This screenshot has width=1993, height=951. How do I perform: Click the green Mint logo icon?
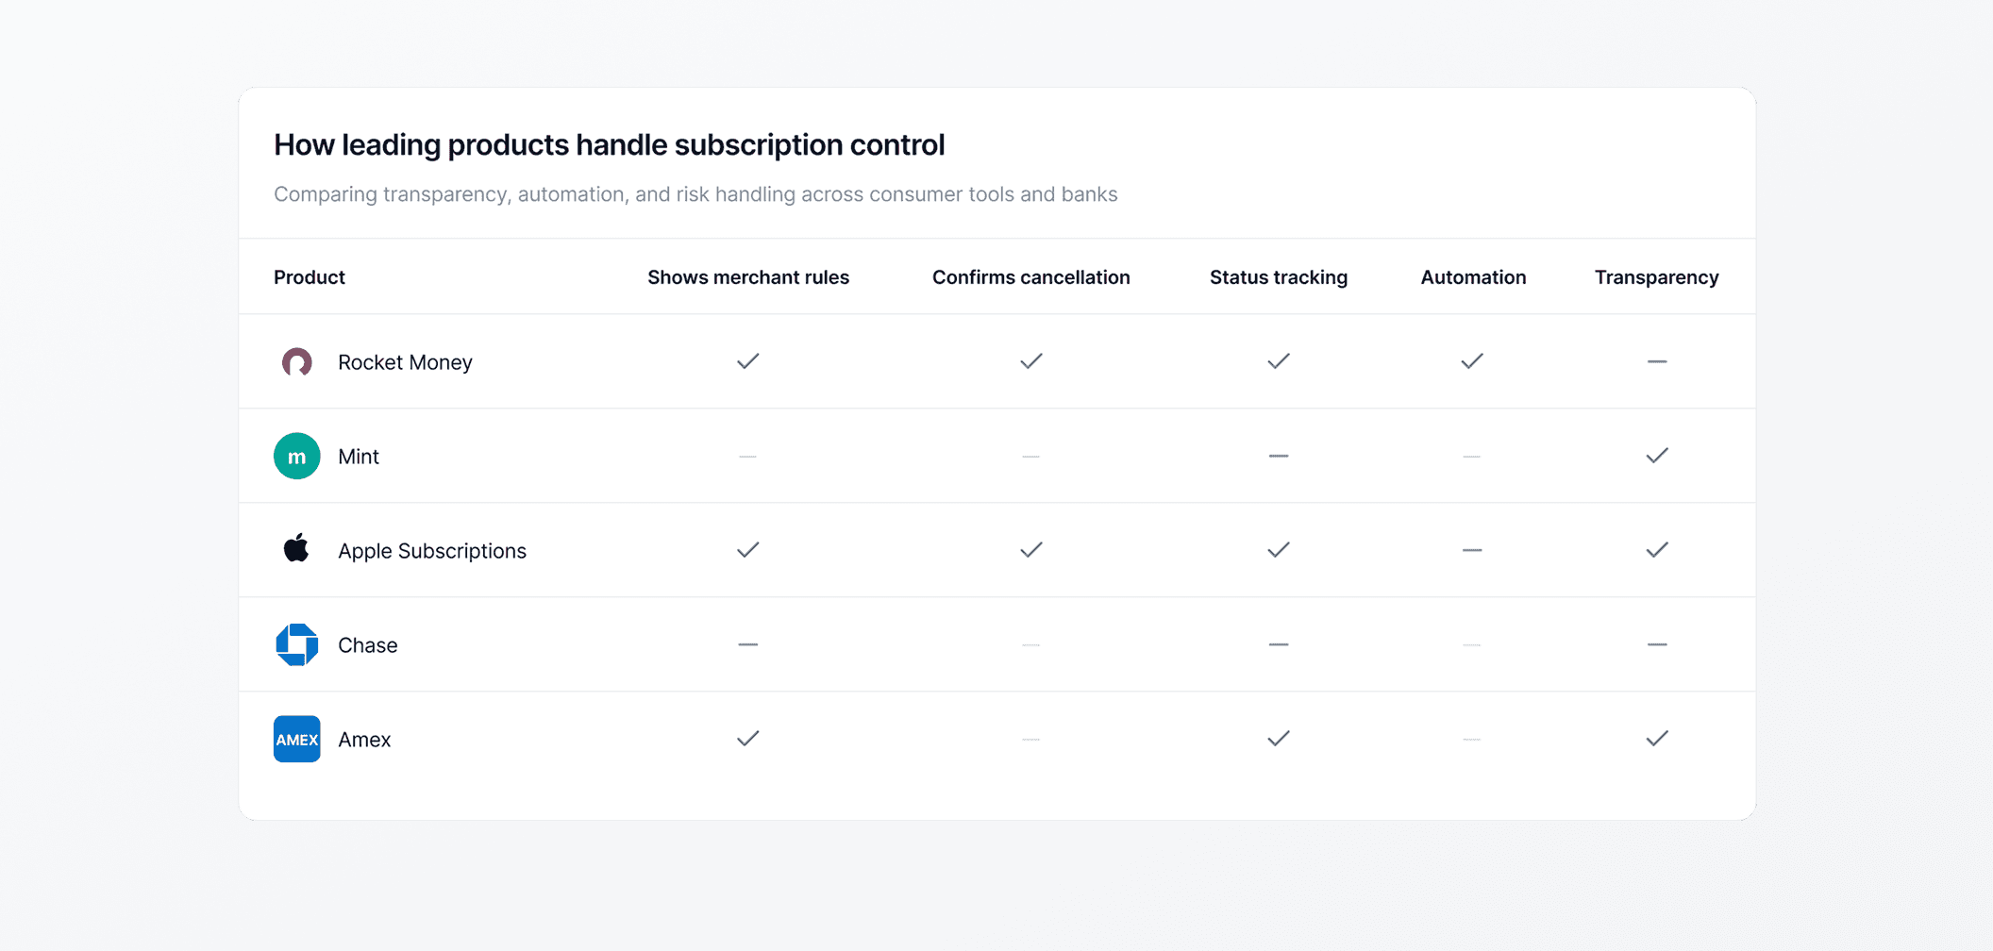pos(296,457)
